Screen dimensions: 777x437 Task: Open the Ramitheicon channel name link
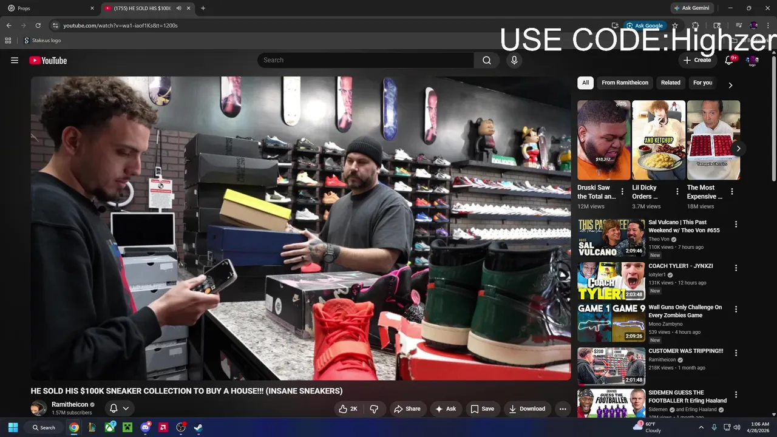[70, 404]
